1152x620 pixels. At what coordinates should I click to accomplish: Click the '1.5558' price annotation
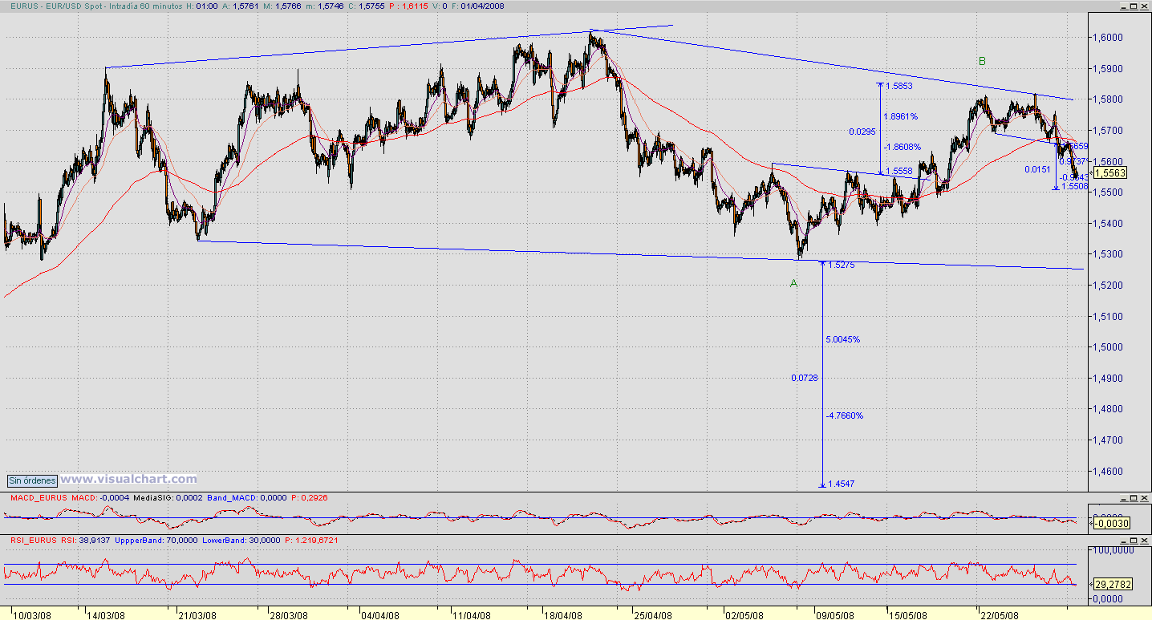pyautogui.click(x=898, y=172)
